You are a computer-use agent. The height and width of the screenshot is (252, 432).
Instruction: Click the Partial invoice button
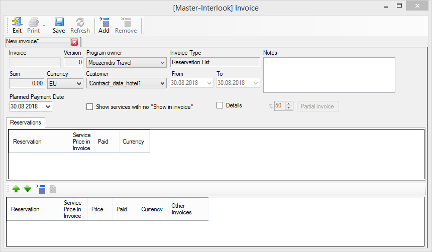tap(318, 106)
